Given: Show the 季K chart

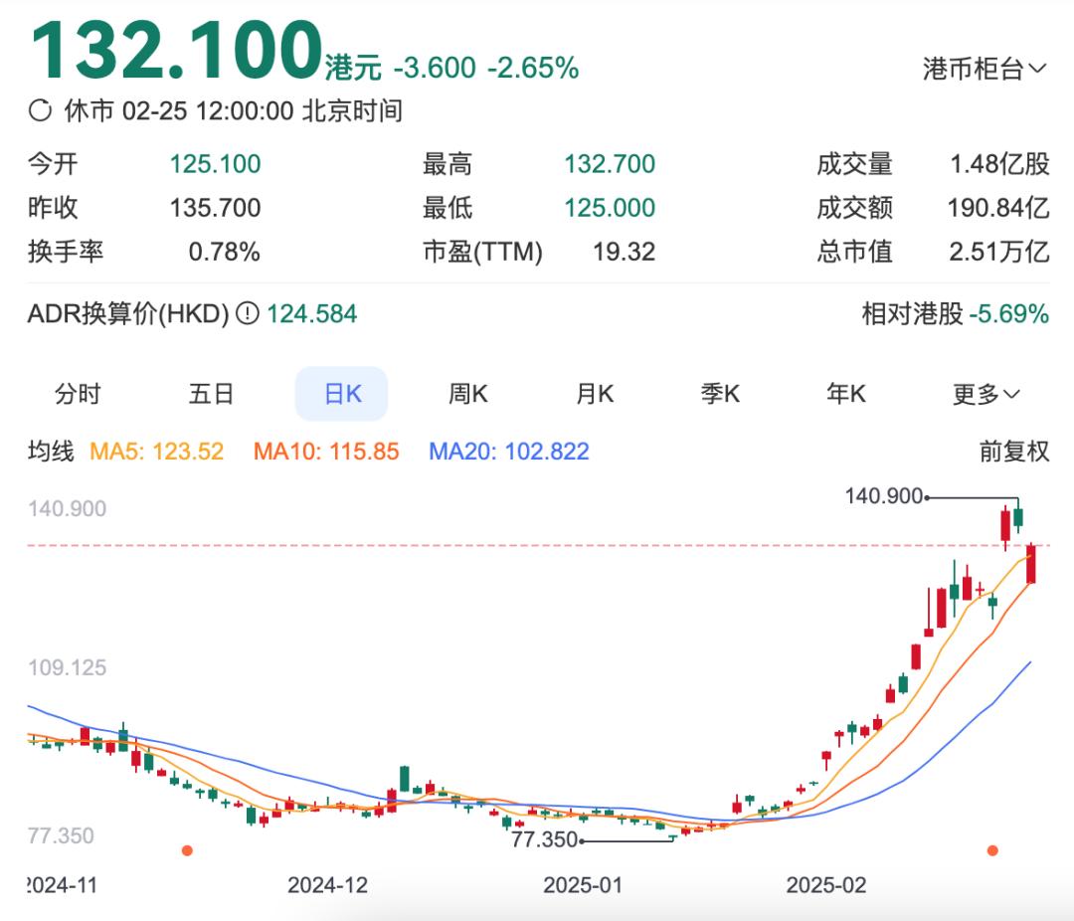Looking at the screenshot, I should click(720, 394).
